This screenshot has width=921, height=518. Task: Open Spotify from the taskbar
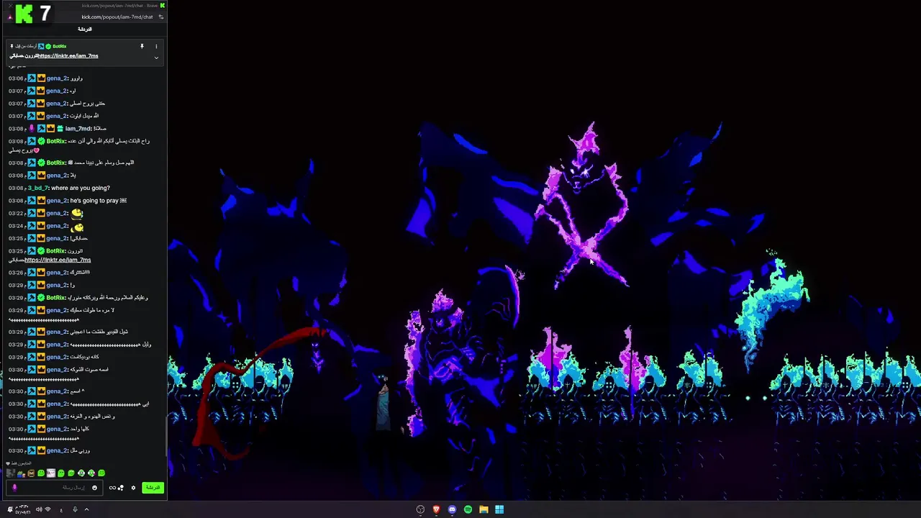coord(468,509)
